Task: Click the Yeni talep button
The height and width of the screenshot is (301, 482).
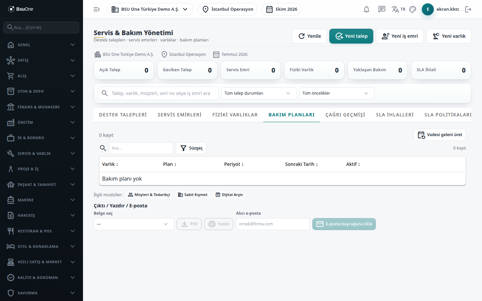Action: [351, 36]
